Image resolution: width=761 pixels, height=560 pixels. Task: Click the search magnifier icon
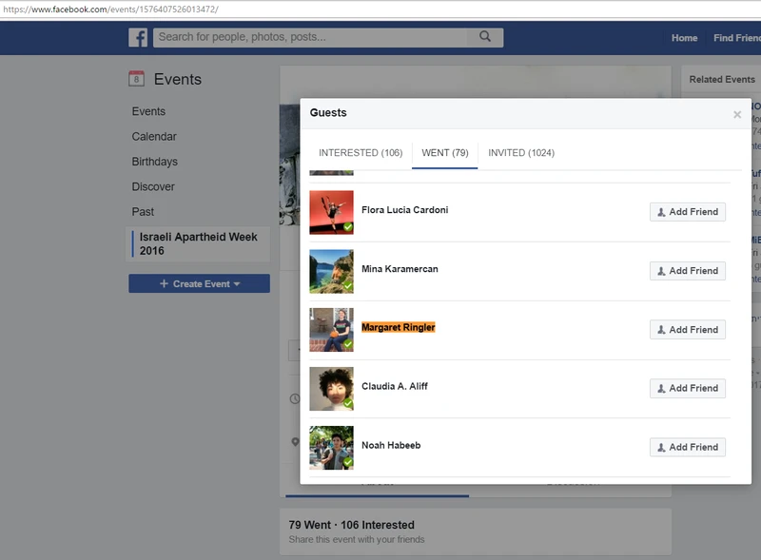tap(485, 36)
